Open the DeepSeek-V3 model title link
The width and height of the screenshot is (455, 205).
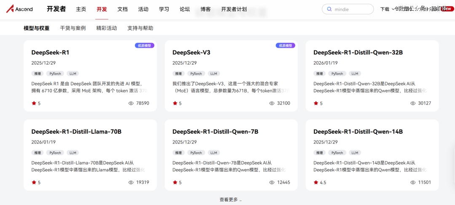[x=191, y=52]
